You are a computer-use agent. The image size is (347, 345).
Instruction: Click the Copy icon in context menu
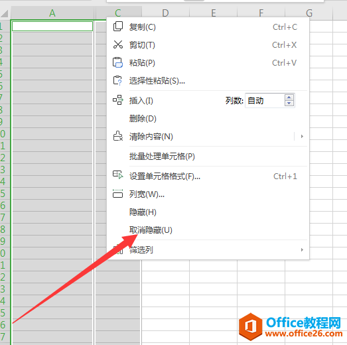[x=118, y=27]
